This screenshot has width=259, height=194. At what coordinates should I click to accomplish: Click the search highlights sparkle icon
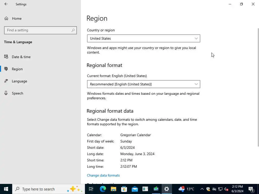pos(75,189)
